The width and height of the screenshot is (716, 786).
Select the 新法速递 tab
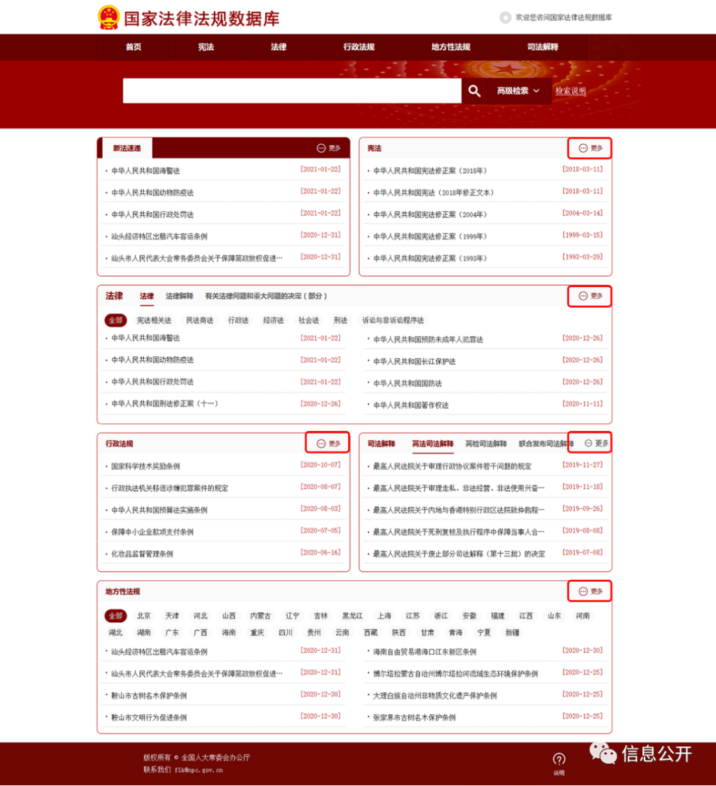click(127, 149)
